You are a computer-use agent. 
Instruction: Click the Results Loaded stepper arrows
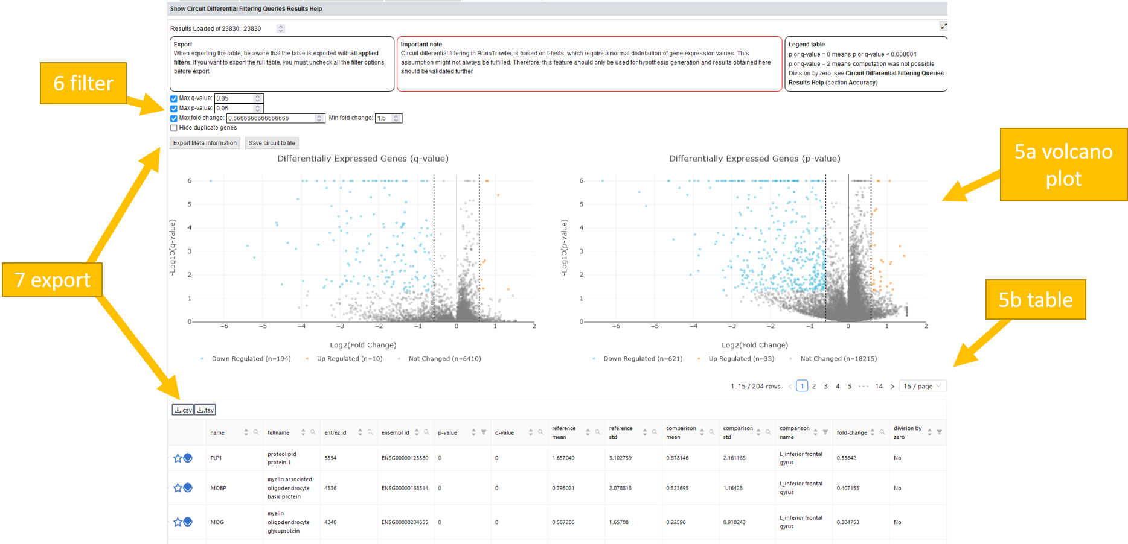[x=281, y=29]
